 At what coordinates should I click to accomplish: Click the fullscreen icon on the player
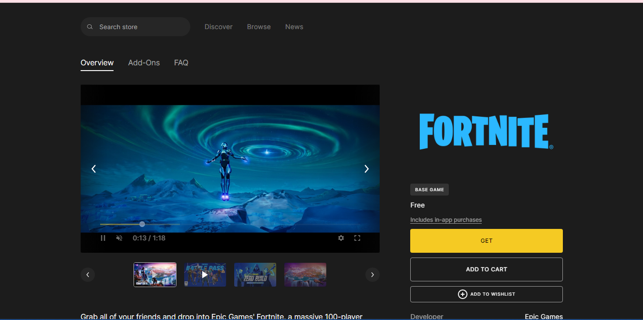coord(357,237)
